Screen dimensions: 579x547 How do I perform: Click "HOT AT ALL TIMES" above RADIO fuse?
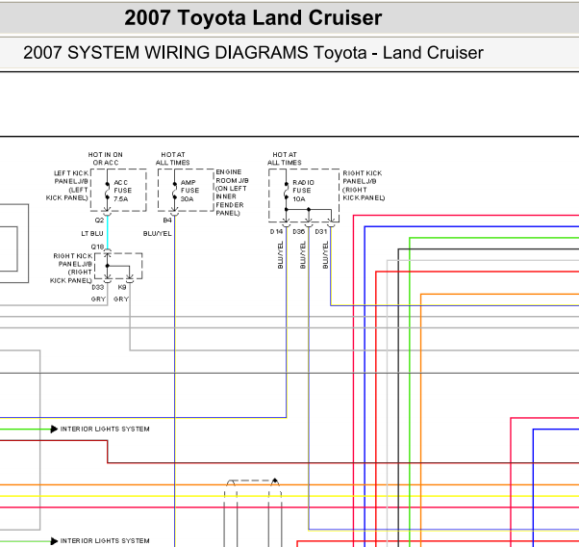285,159
